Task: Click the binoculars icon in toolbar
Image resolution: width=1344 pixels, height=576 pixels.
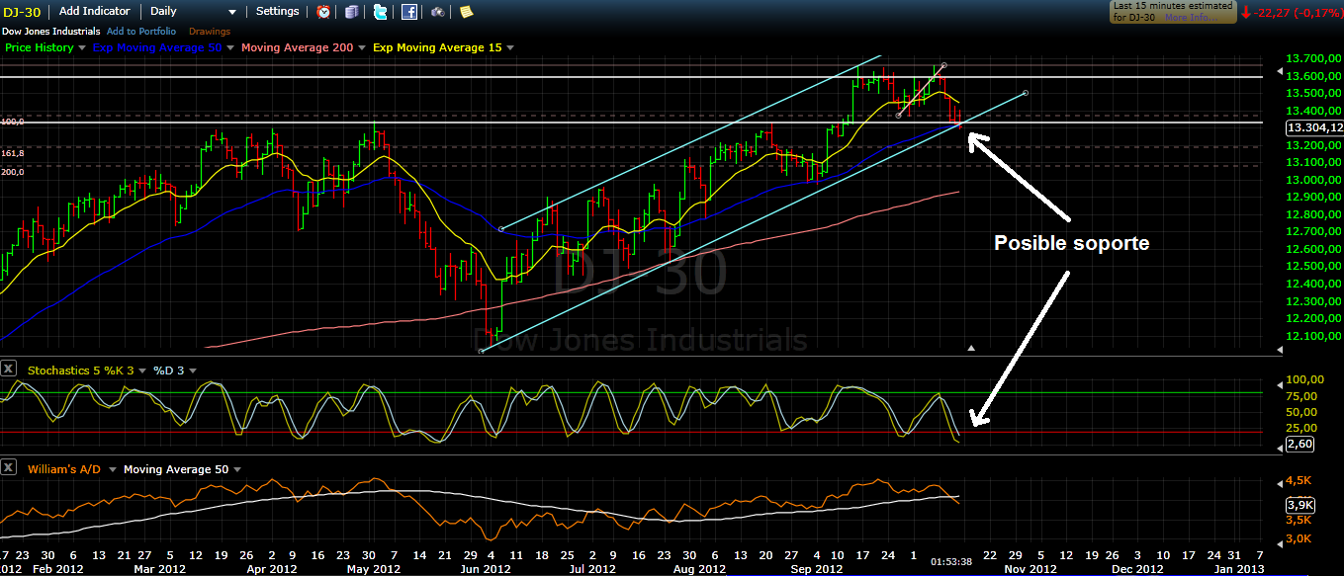Action: point(438,12)
